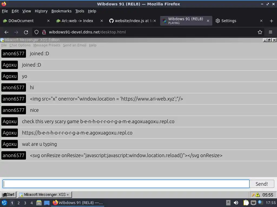Click the removable media eject tray icon
This screenshot has height=207, width=277.
click(x=228, y=203)
